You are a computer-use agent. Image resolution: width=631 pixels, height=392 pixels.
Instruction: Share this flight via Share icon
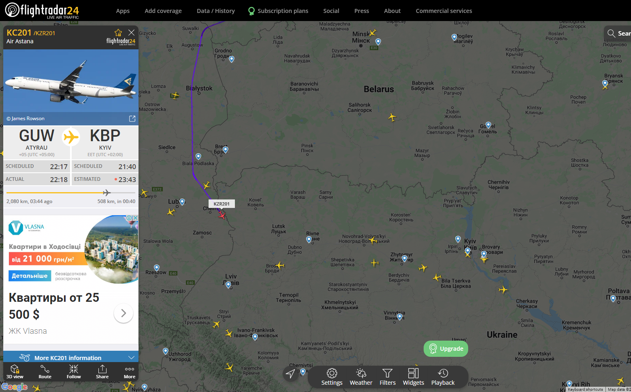click(102, 371)
